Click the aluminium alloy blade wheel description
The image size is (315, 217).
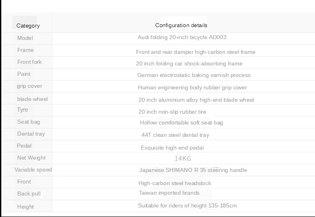coord(196,100)
